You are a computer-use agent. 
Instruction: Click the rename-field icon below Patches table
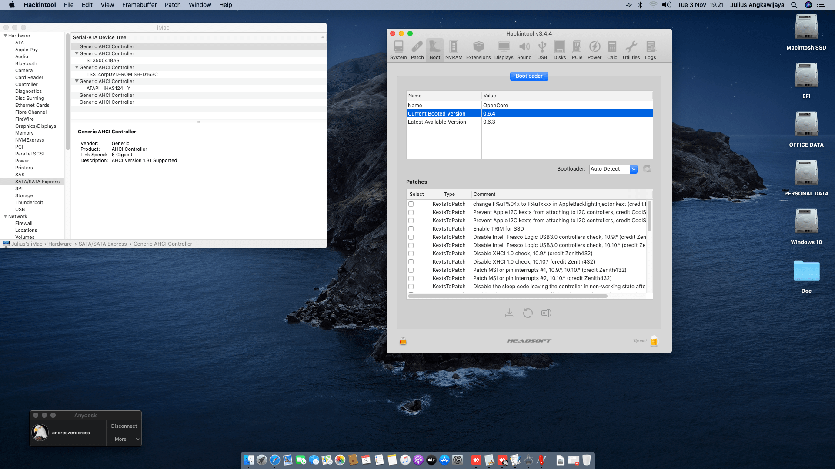[x=546, y=313]
